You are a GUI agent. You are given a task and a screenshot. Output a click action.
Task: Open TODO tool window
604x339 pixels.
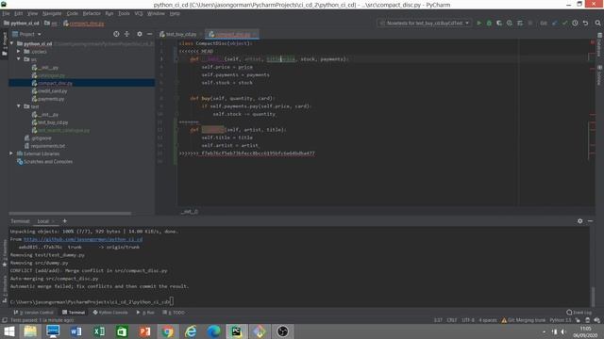point(174,313)
